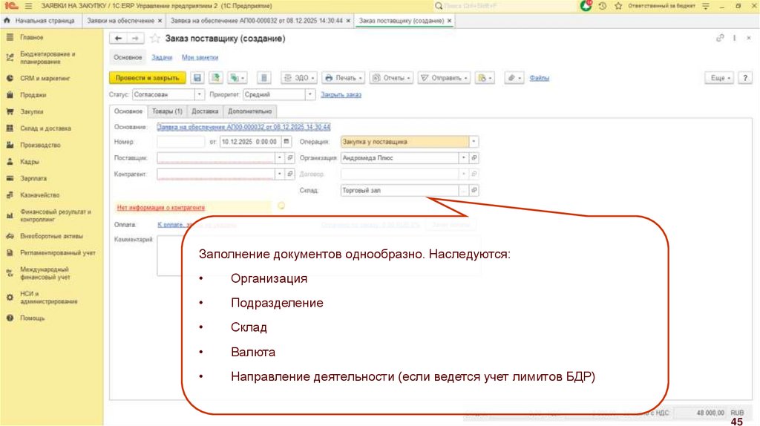Add form to favorites with star icon
760x426 pixels.
[x=154, y=39]
